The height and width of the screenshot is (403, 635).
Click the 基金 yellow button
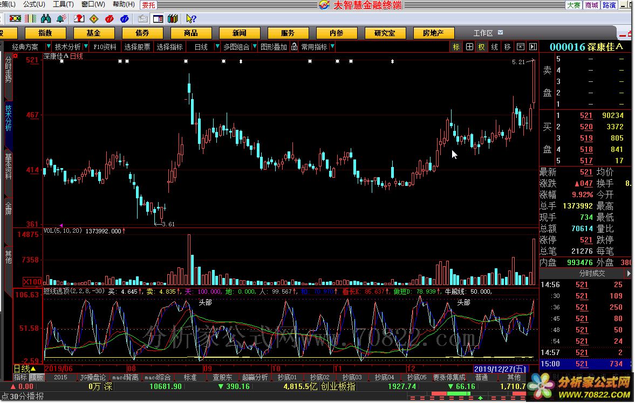(x=93, y=33)
